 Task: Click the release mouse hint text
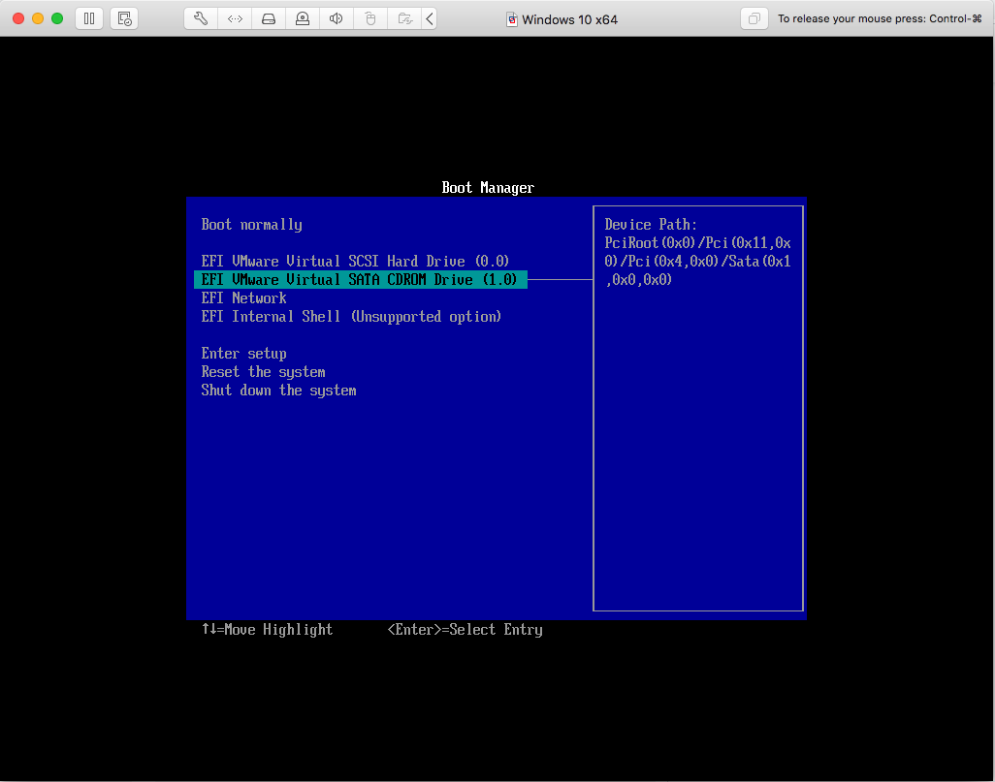tap(880, 19)
